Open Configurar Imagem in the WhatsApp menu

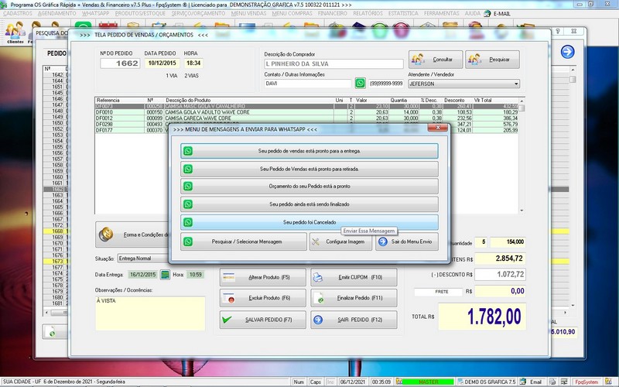(x=340, y=241)
